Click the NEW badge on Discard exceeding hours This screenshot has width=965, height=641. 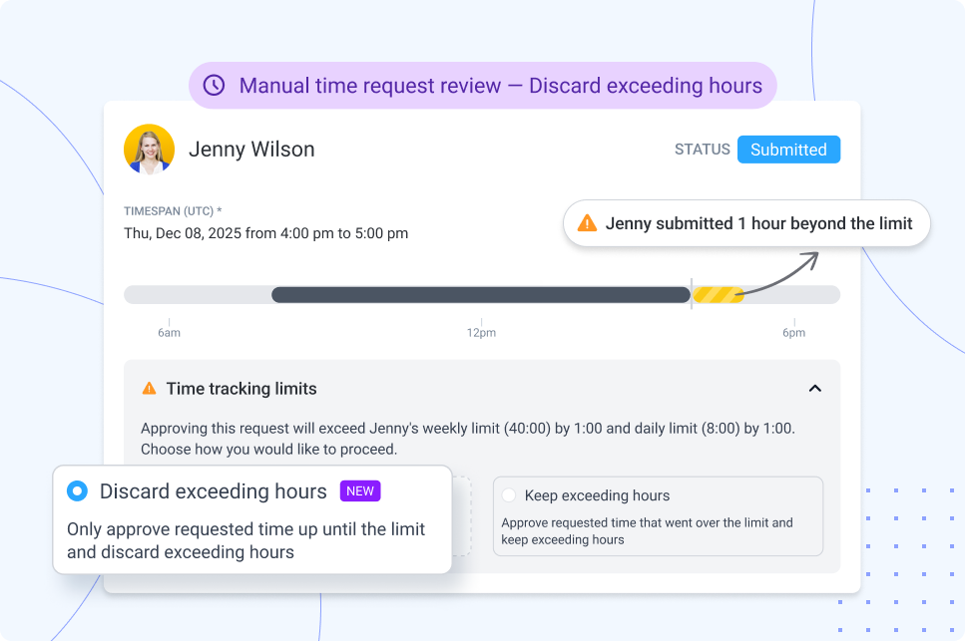(360, 491)
